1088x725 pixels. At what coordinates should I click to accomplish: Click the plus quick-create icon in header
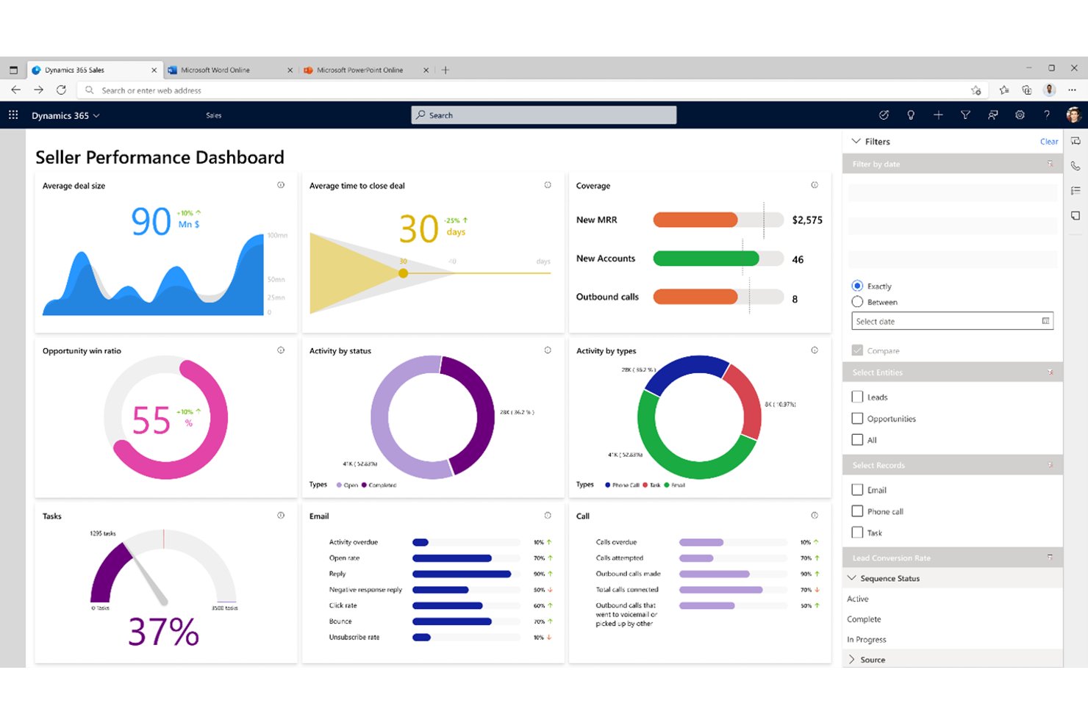(938, 115)
